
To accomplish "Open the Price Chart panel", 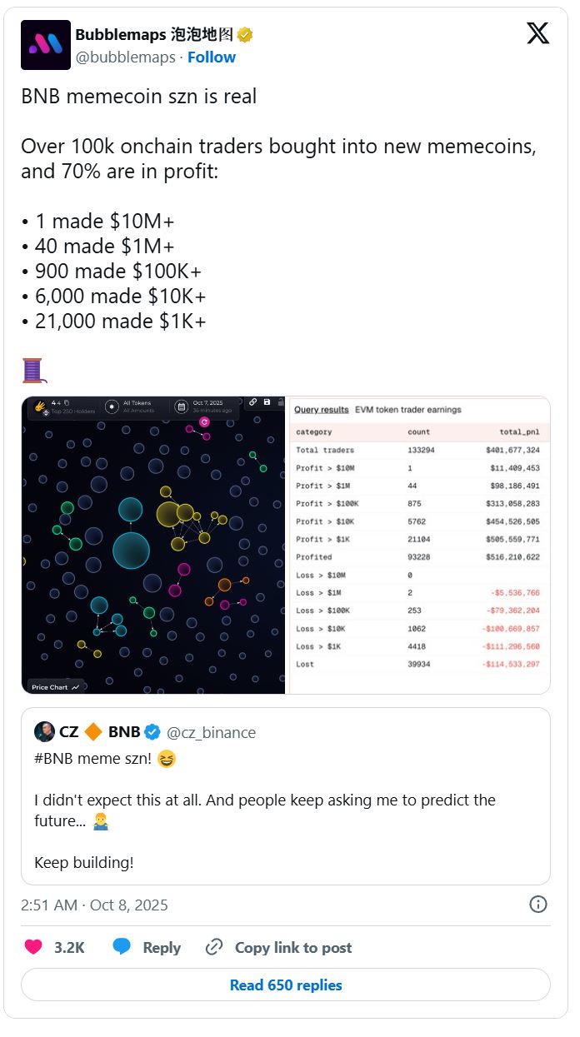I will [56, 687].
